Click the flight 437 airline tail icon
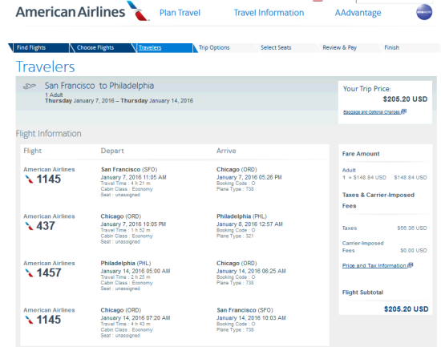This screenshot has width=441, height=347. point(29,226)
